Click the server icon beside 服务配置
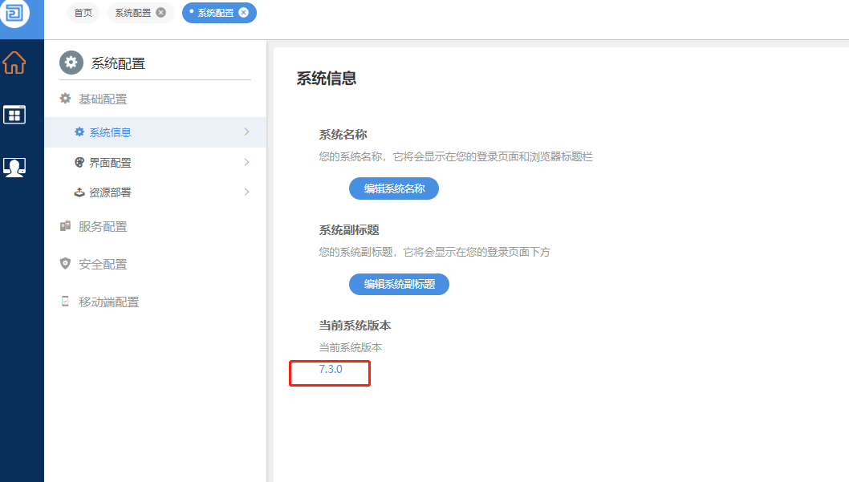Viewport: 849px width, 482px height. (66, 226)
